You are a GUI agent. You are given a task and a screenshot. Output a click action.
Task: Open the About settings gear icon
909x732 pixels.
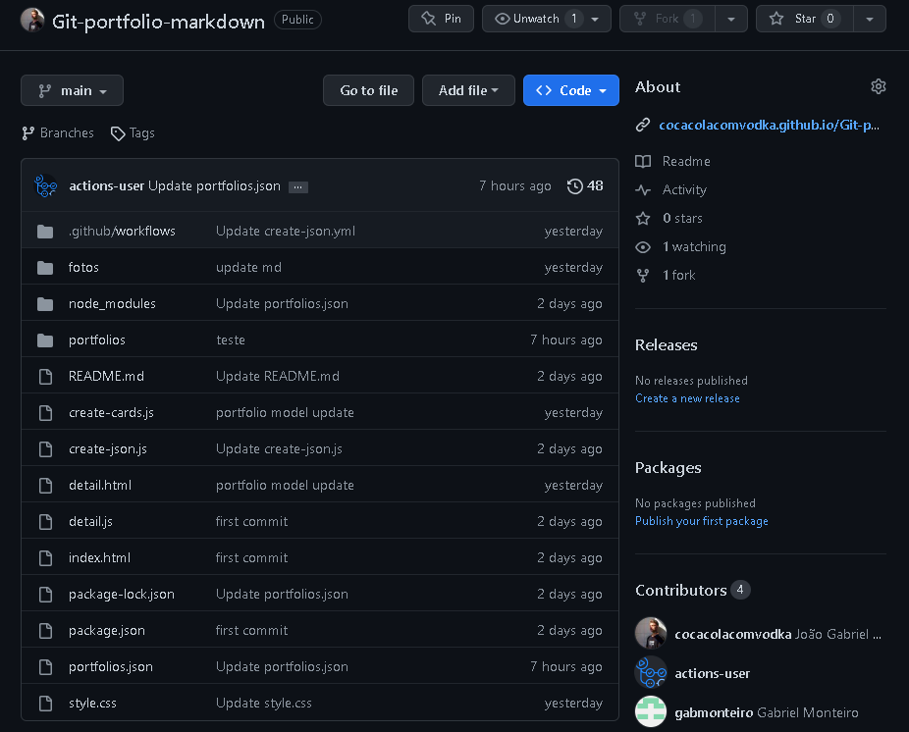point(879,86)
